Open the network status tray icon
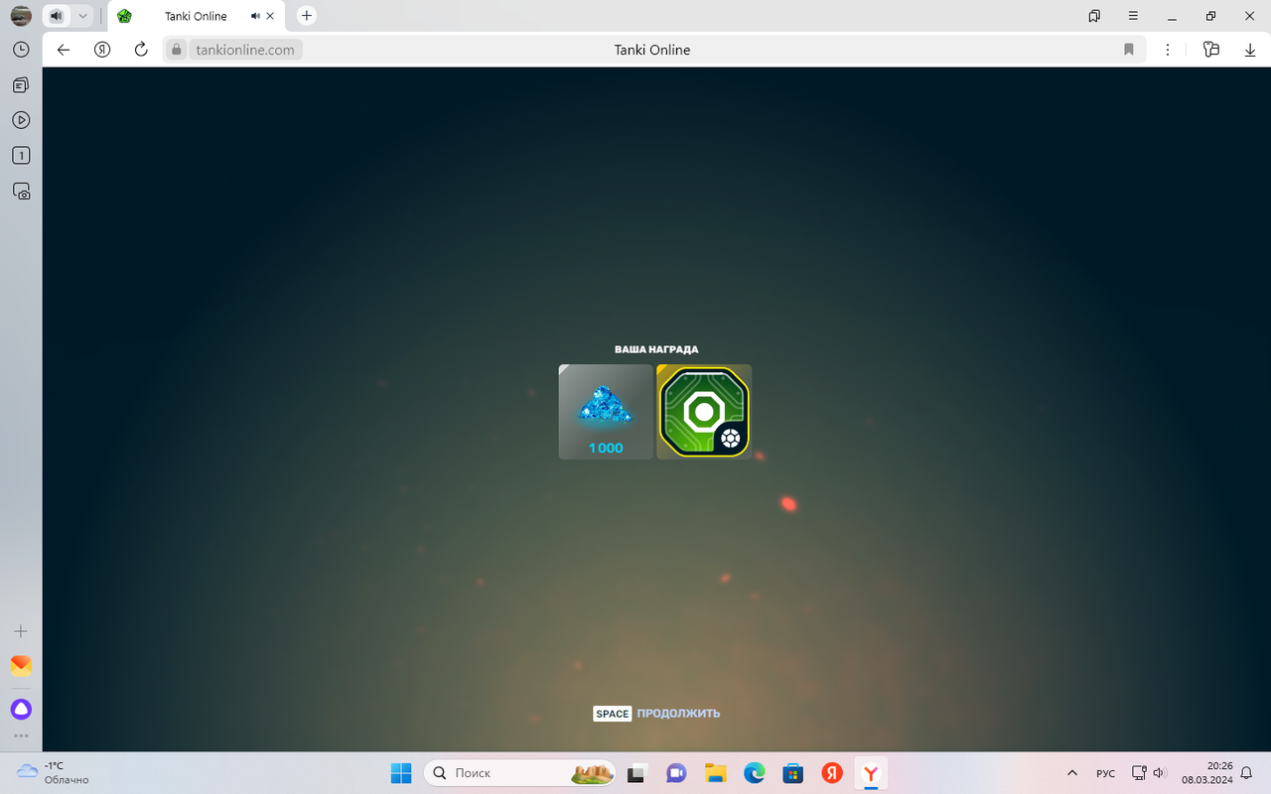The height and width of the screenshot is (794, 1271). [1139, 773]
